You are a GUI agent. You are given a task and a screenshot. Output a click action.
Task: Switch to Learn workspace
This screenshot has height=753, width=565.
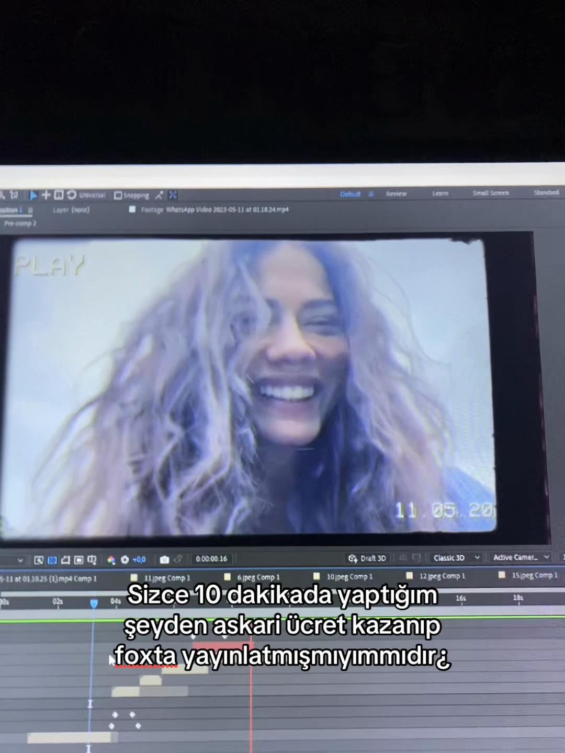[440, 193]
